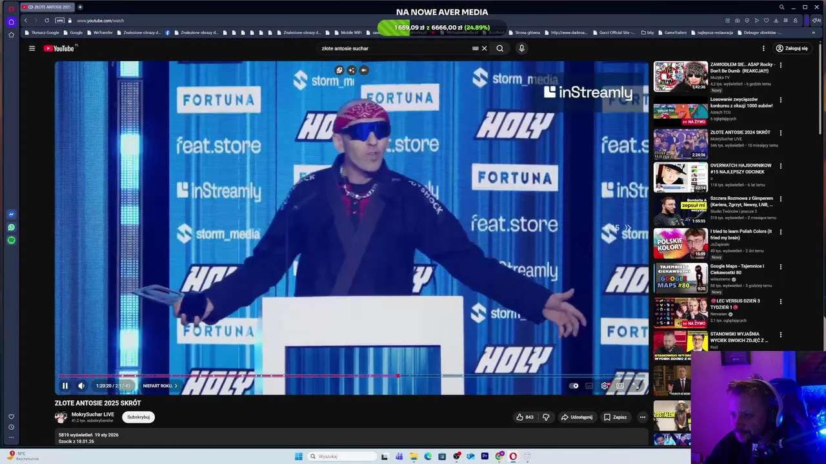
Task: Clear the search box with X
Action: point(484,48)
